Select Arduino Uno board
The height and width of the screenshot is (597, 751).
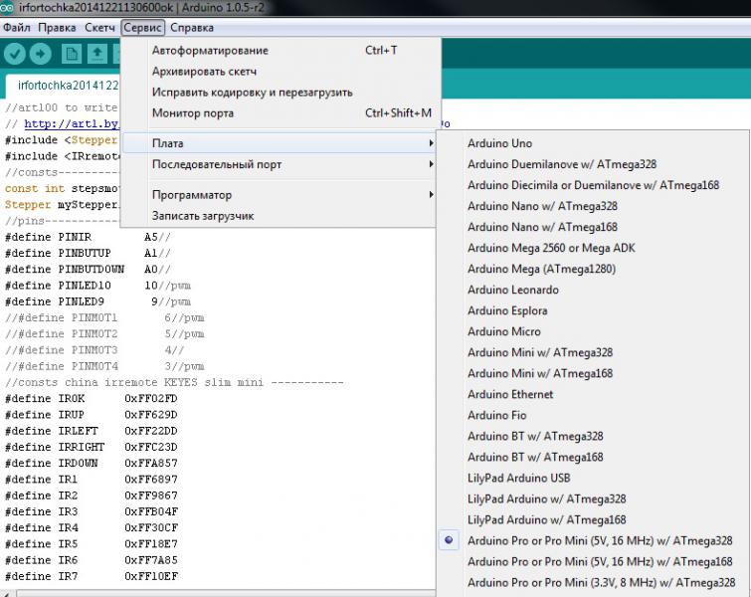coord(593,143)
